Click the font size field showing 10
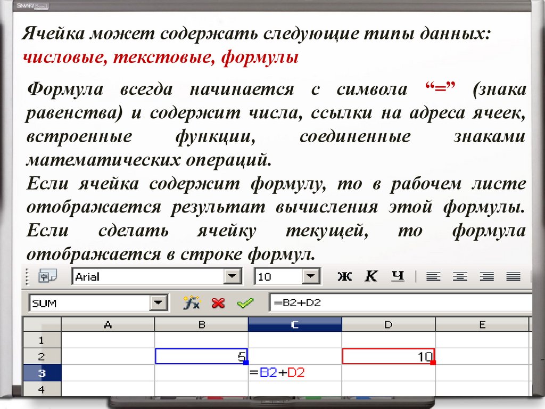This screenshot has height=409, width=545. click(x=279, y=277)
